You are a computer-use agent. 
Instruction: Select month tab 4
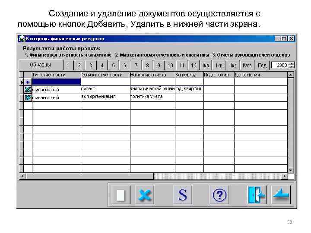point(102,66)
